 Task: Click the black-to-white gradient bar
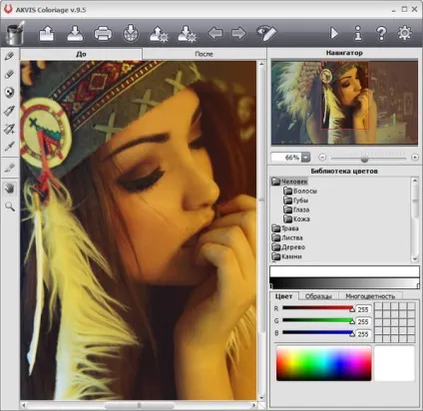344,283
